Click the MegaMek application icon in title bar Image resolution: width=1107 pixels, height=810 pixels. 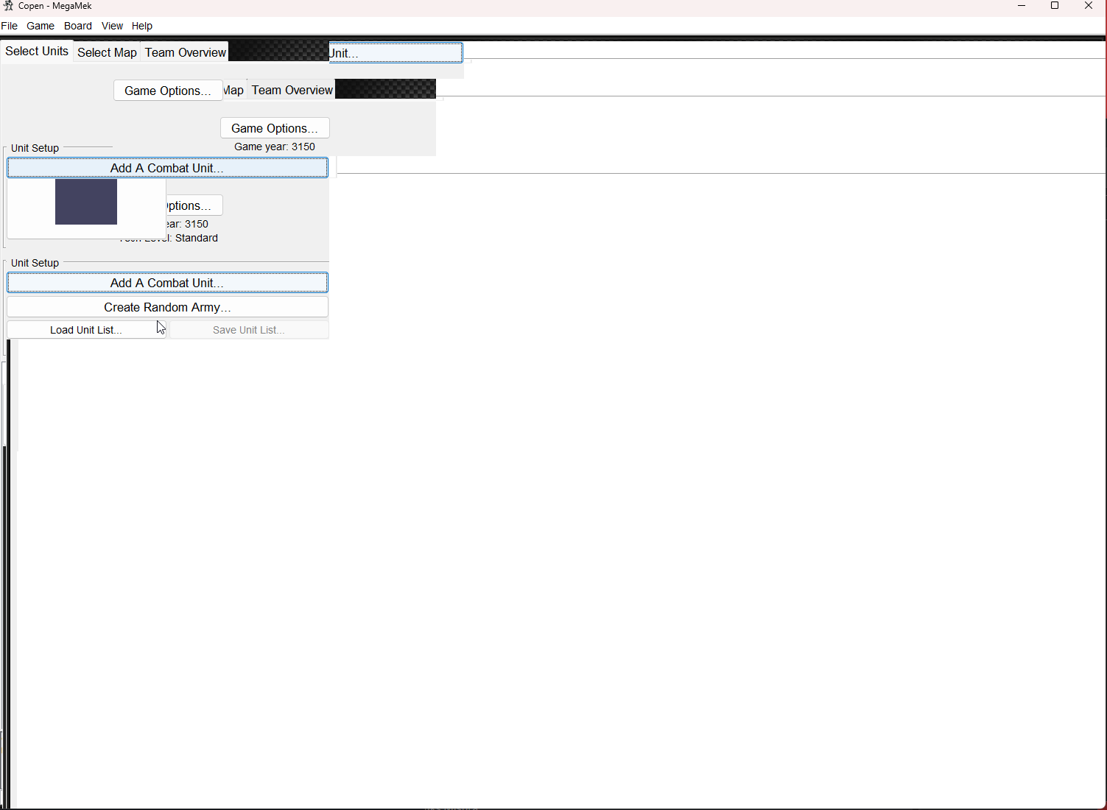8,5
